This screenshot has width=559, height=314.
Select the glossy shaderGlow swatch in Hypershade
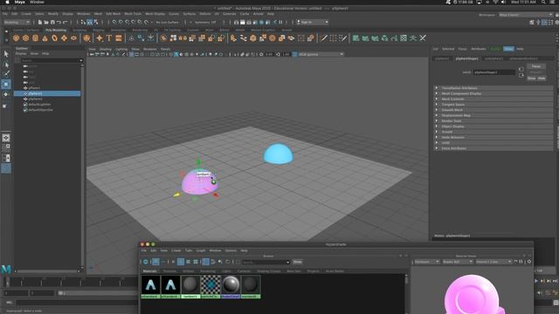click(231, 286)
